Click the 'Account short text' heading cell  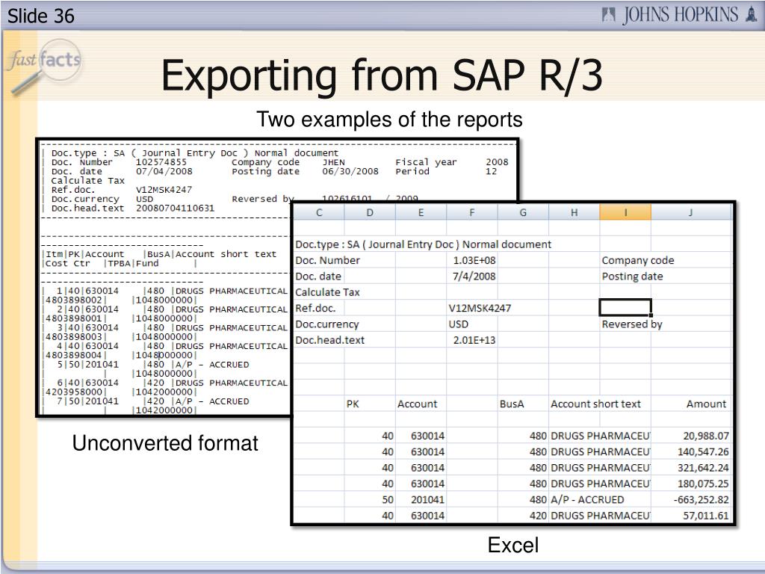(x=595, y=404)
